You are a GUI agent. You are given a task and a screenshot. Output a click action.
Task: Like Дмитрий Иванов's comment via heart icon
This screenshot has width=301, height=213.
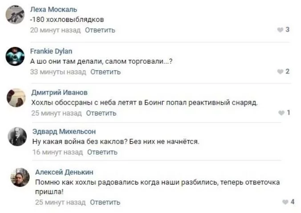pyautogui.click(x=281, y=113)
